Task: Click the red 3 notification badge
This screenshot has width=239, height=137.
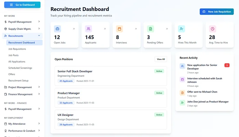Action: [x=227, y=65]
